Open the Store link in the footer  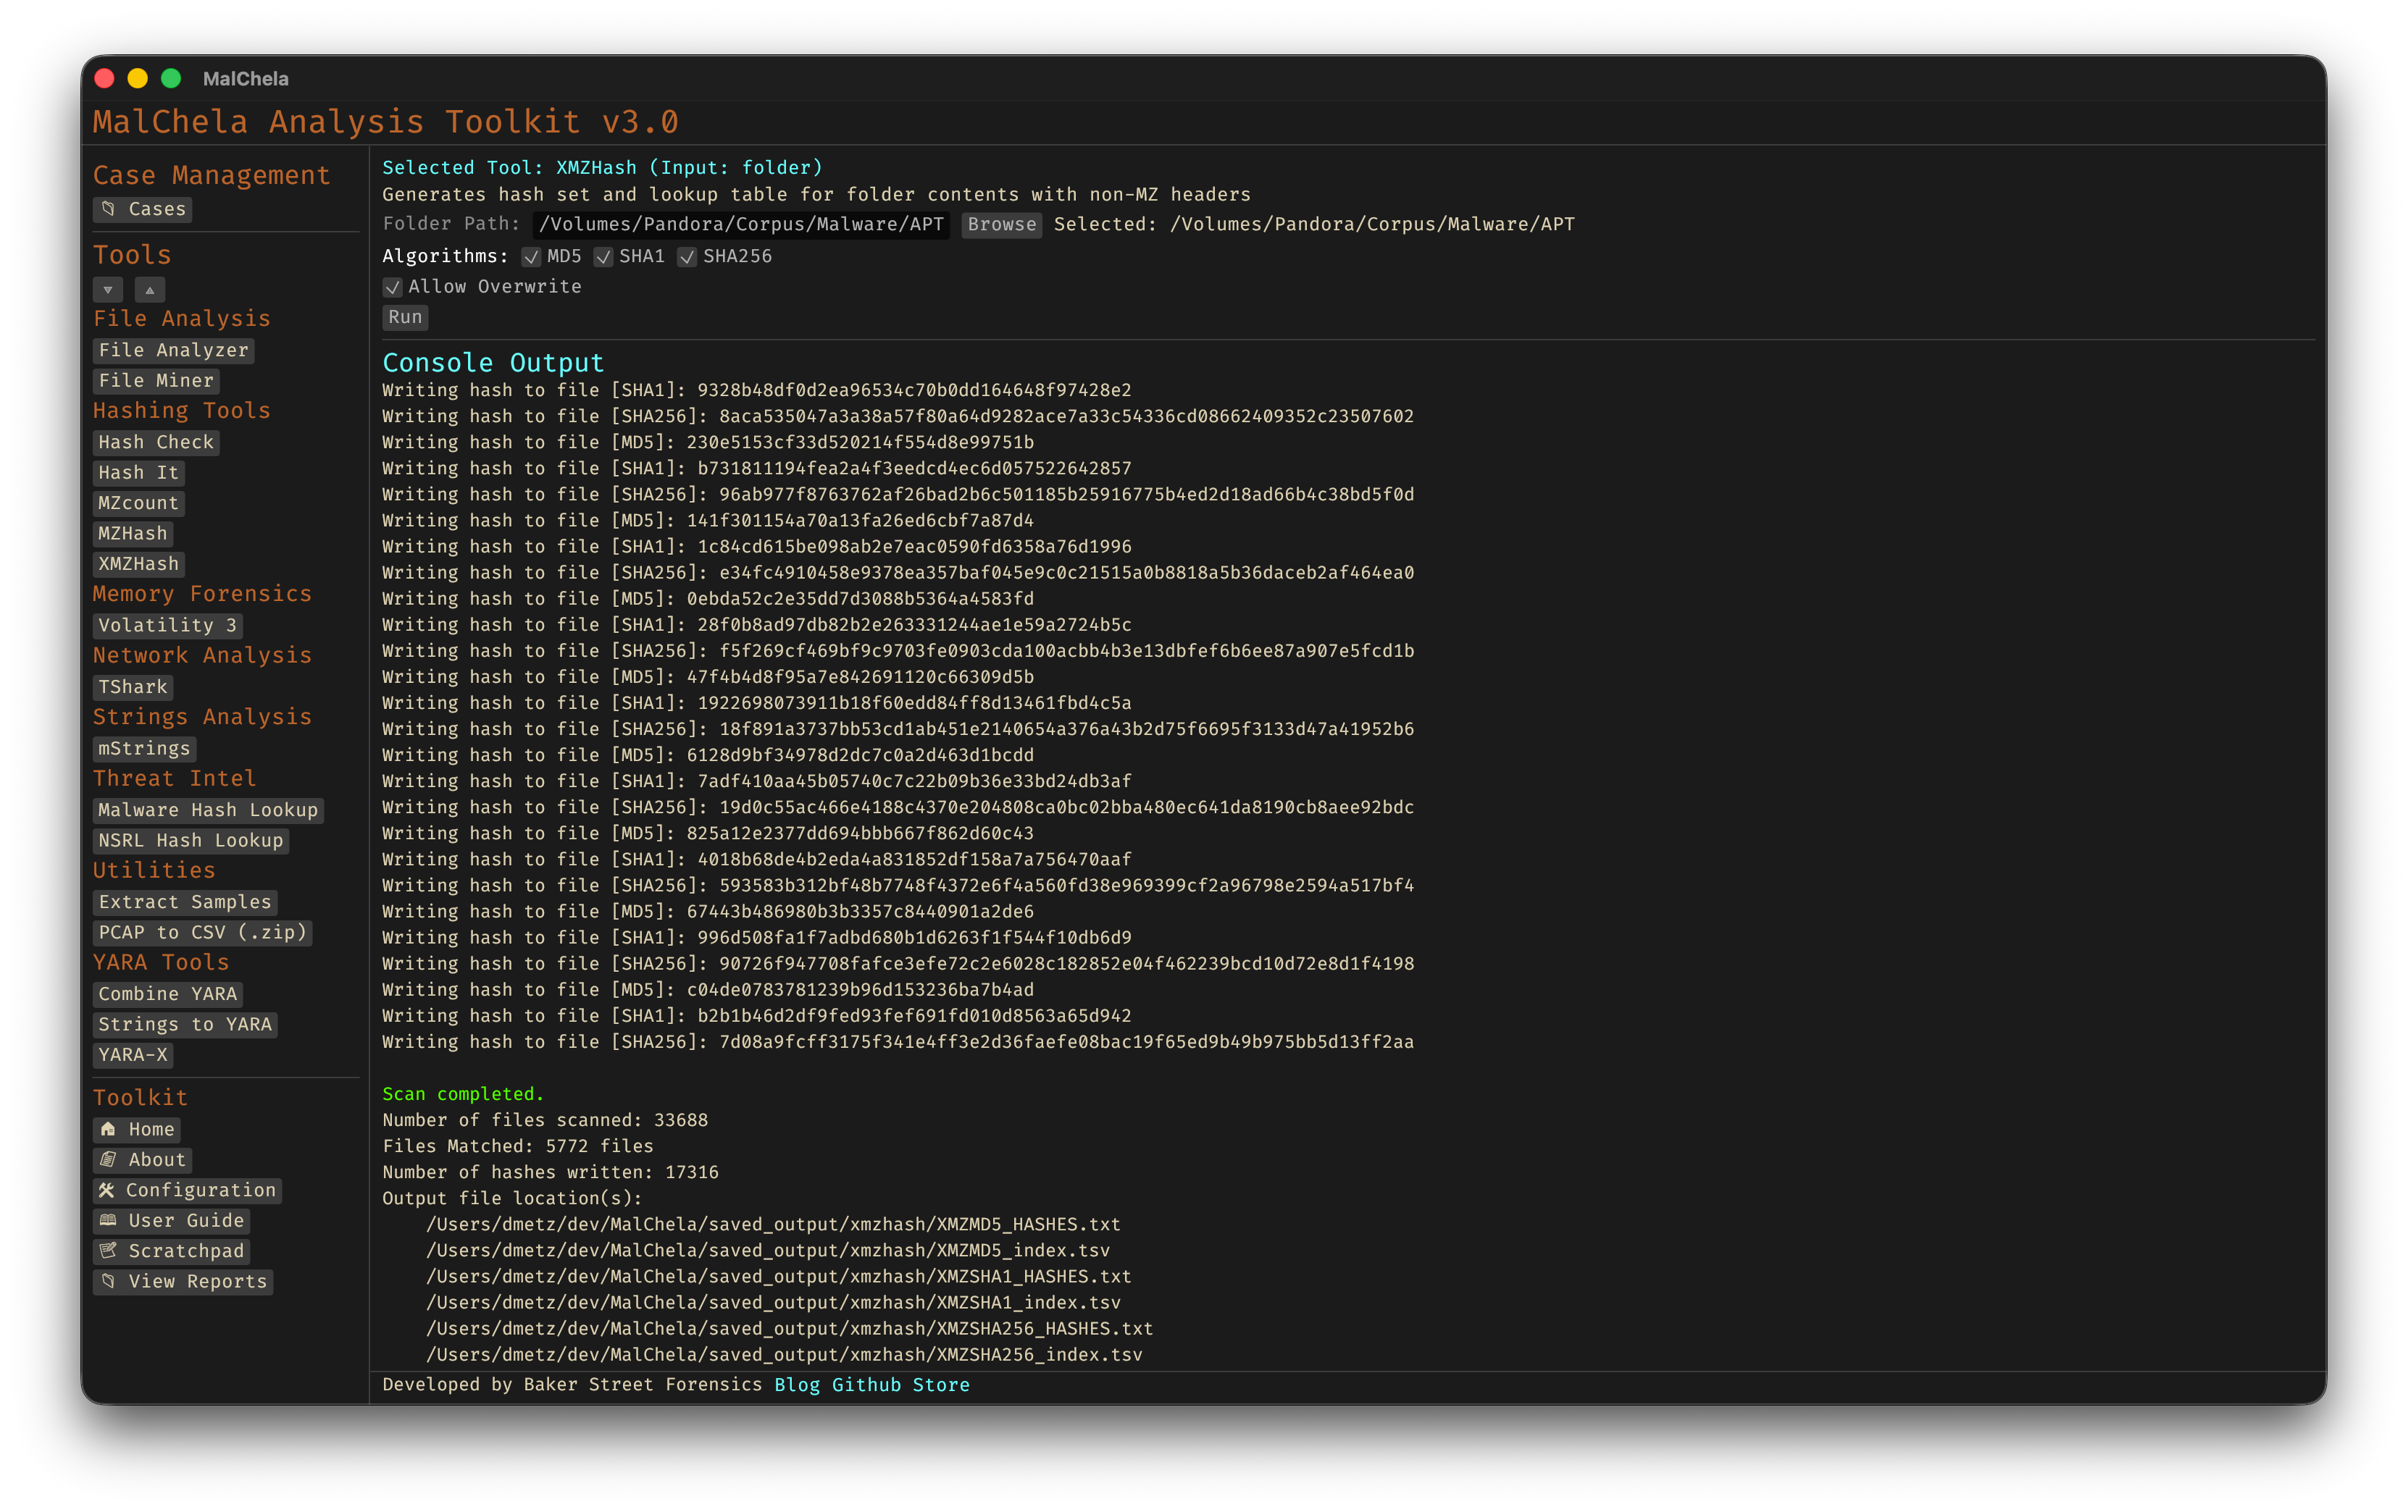[941, 1385]
